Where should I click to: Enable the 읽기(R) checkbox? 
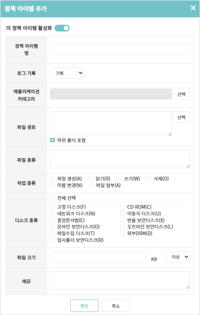(91, 179)
